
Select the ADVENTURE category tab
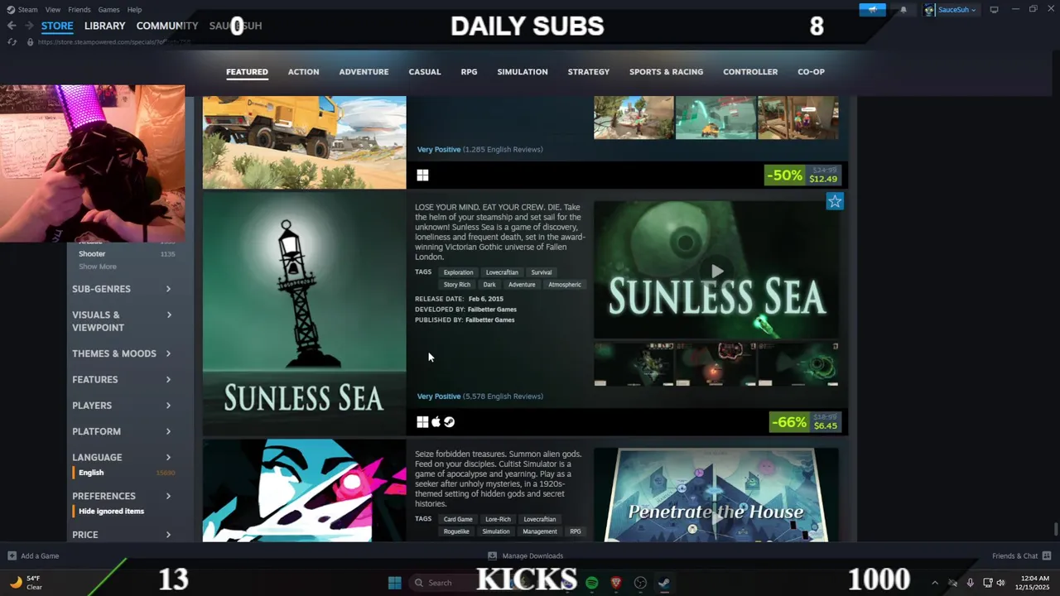point(364,72)
